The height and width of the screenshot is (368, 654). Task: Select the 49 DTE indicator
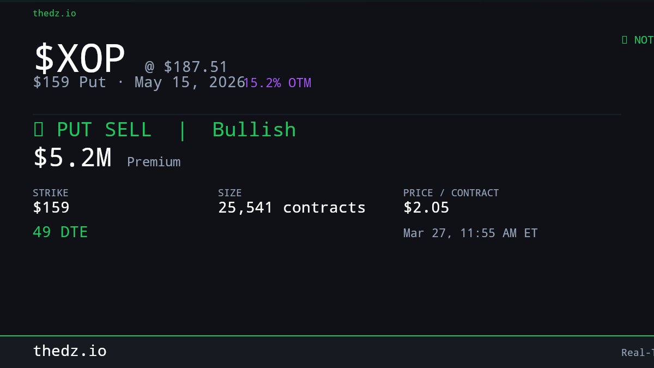(x=60, y=232)
